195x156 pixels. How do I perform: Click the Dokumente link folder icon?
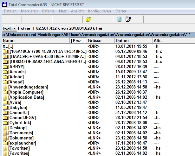point(5,138)
